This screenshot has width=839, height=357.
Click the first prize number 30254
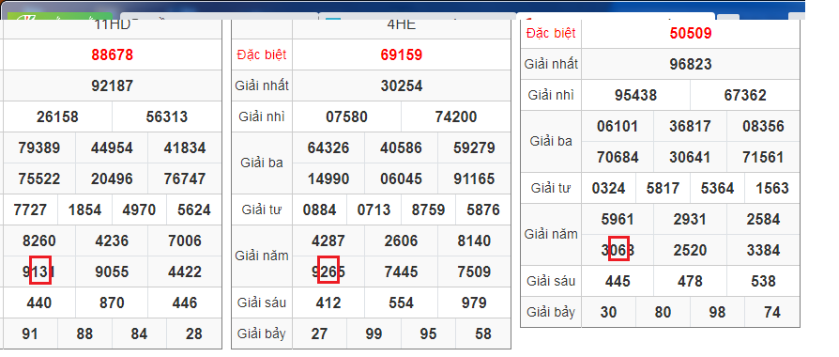(x=402, y=85)
